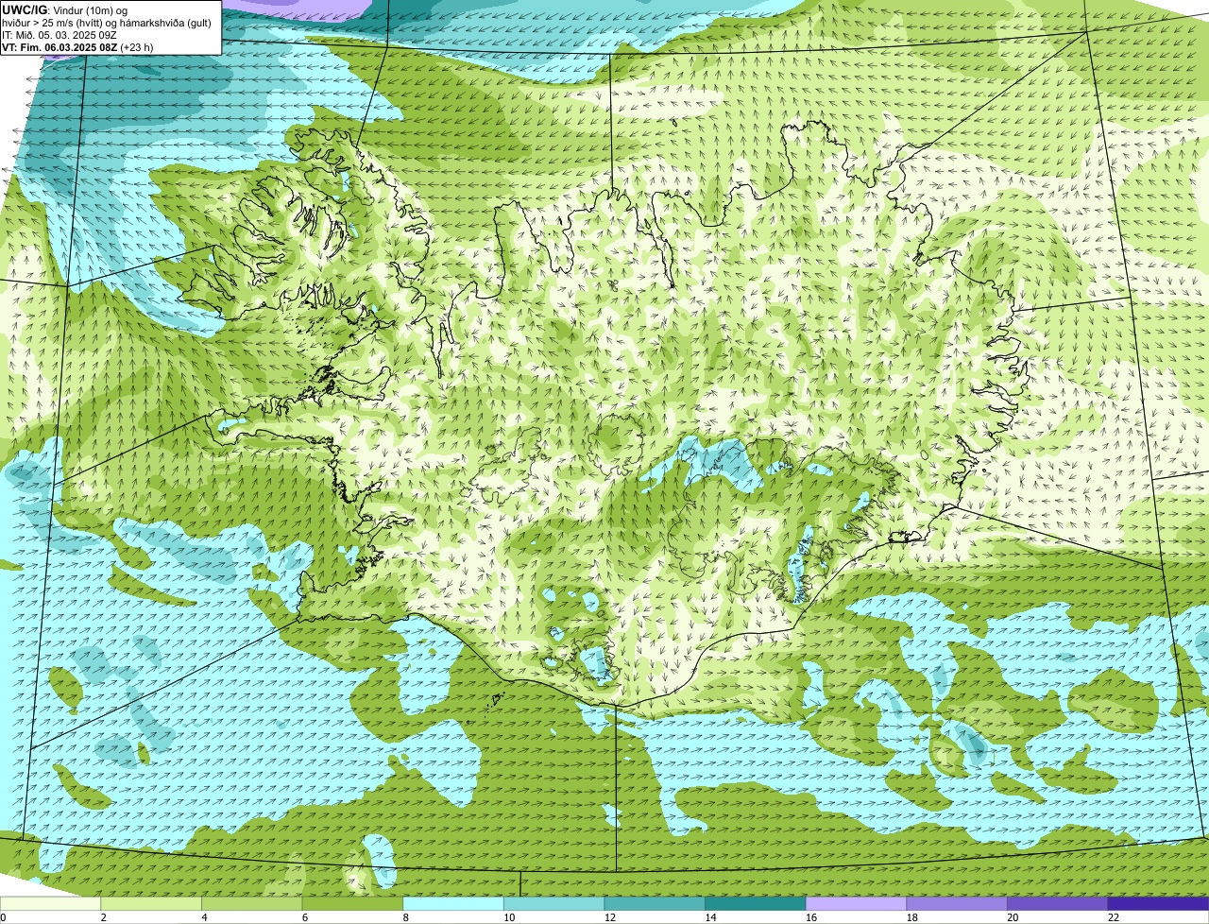Click the color scale label "18"
Screen dimensions: 1209x924
pyautogui.click(x=911, y=917)
